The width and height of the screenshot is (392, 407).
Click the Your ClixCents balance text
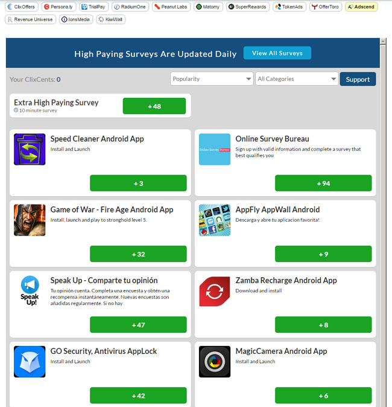35,80
